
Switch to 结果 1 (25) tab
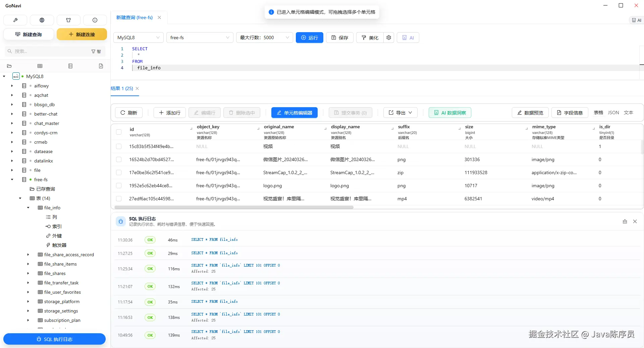coord(122,88)
